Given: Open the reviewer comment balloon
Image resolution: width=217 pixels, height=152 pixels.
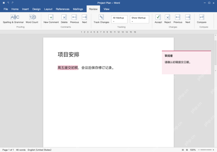Looking at the screenshot, I should coord(186,62).
